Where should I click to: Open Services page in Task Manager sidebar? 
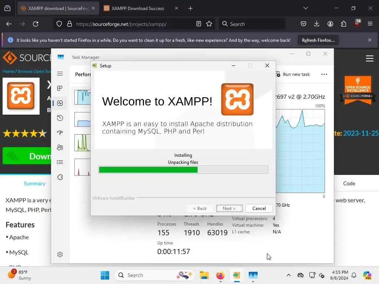pos(60,177)
